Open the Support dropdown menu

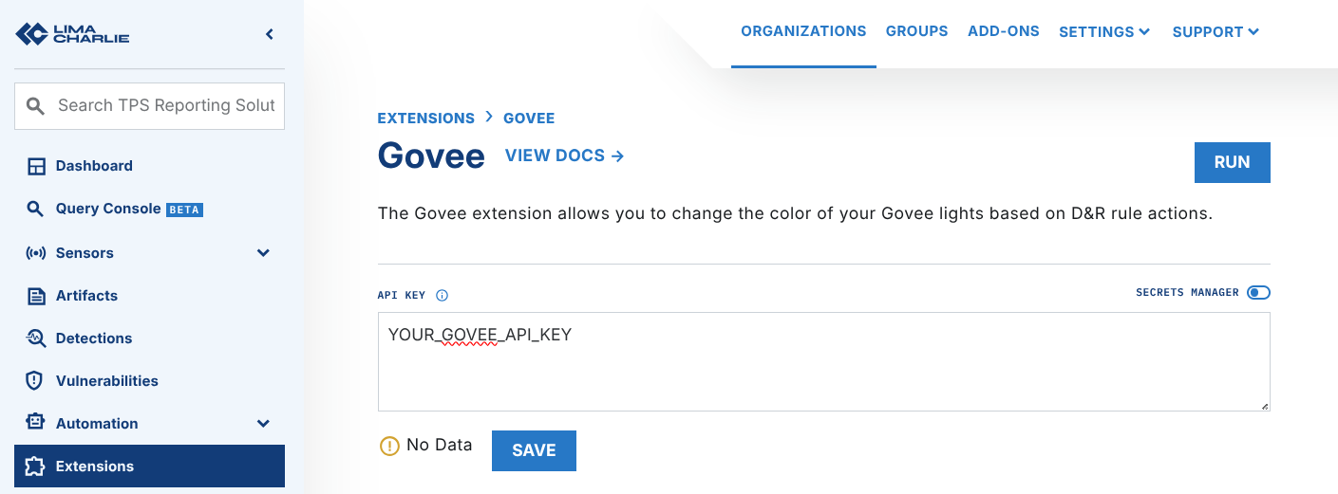1216,32
